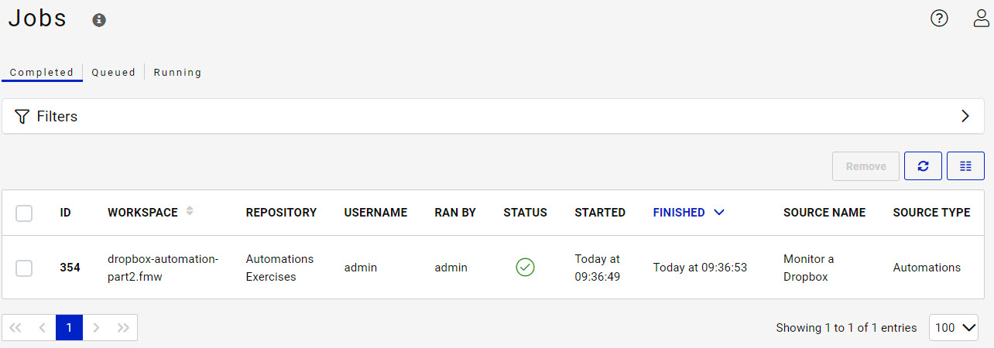The image size is (994, 348).
Task: Click dropbox-automation-part2.fmw workspace cell
Action: pos(163,268)
